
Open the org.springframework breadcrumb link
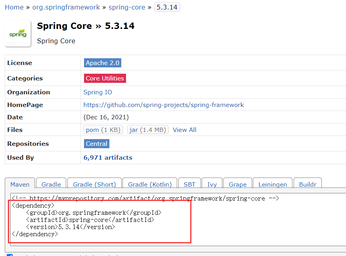pyautogui.click(x=66, y=7)
